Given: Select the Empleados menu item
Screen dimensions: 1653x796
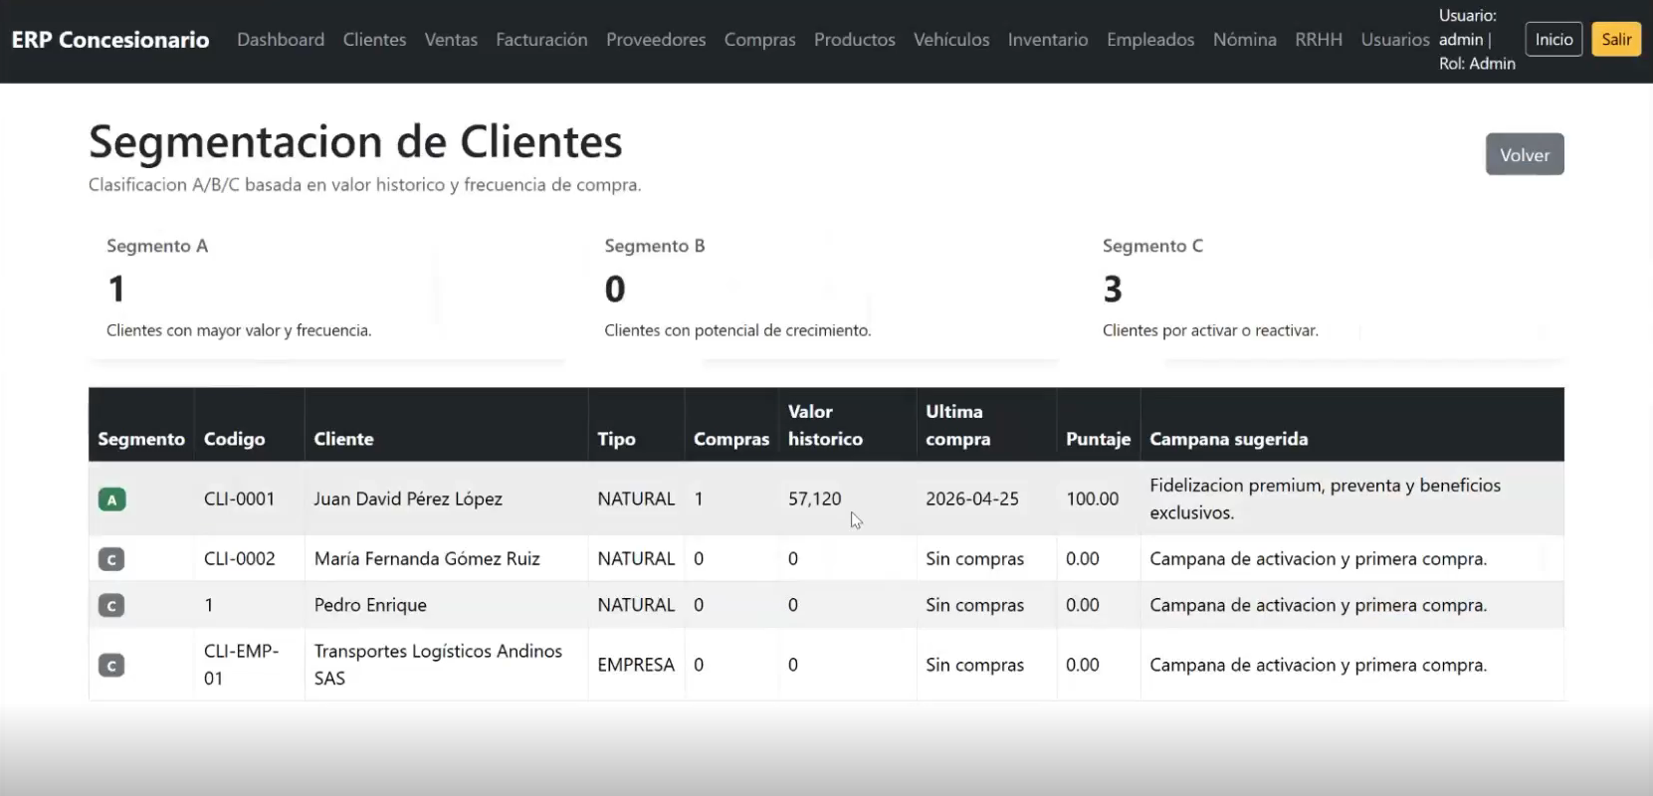Looking at the screenshot, I should point(1149,40).
